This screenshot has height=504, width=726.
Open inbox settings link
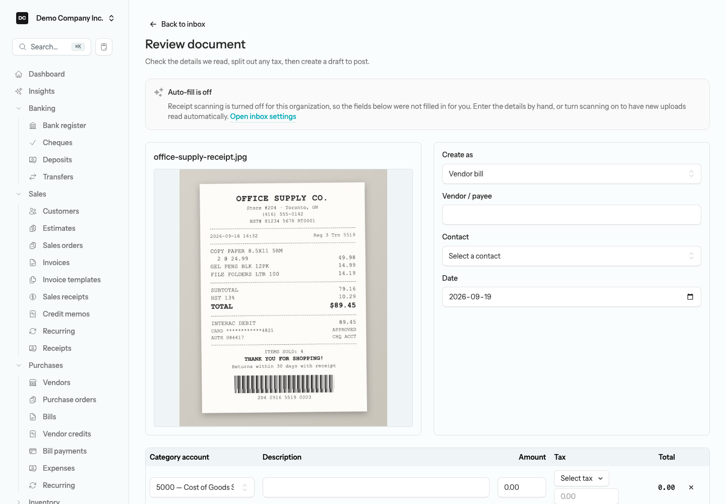click(263, 116)
